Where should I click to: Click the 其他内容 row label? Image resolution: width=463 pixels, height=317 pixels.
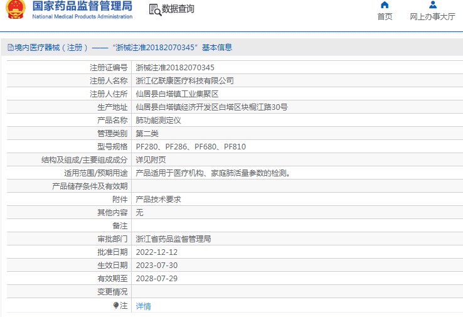pyautogui.click(x=112, y=212)
